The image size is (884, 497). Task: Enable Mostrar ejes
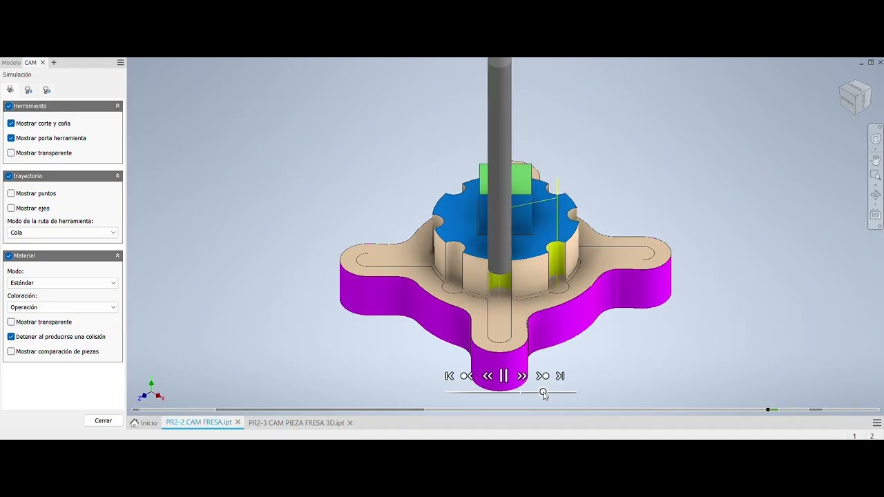(11, 208)
